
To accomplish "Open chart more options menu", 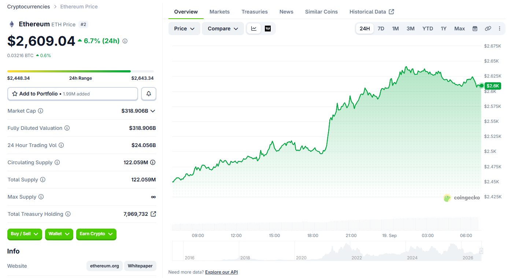I will (x=499, y=29).
